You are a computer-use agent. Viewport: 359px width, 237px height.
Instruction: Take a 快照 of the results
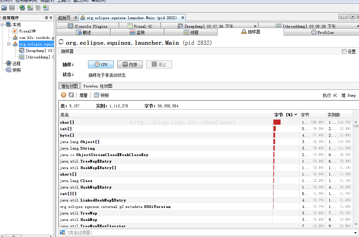[x=101, y=95]
